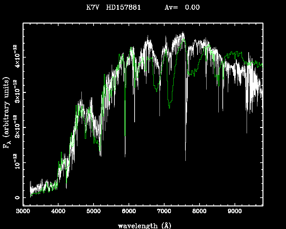This screenshot has width=286, height=229.
Task: Click the 4×10⁻¹² tick label on y-axis
Action: (16, 56)
